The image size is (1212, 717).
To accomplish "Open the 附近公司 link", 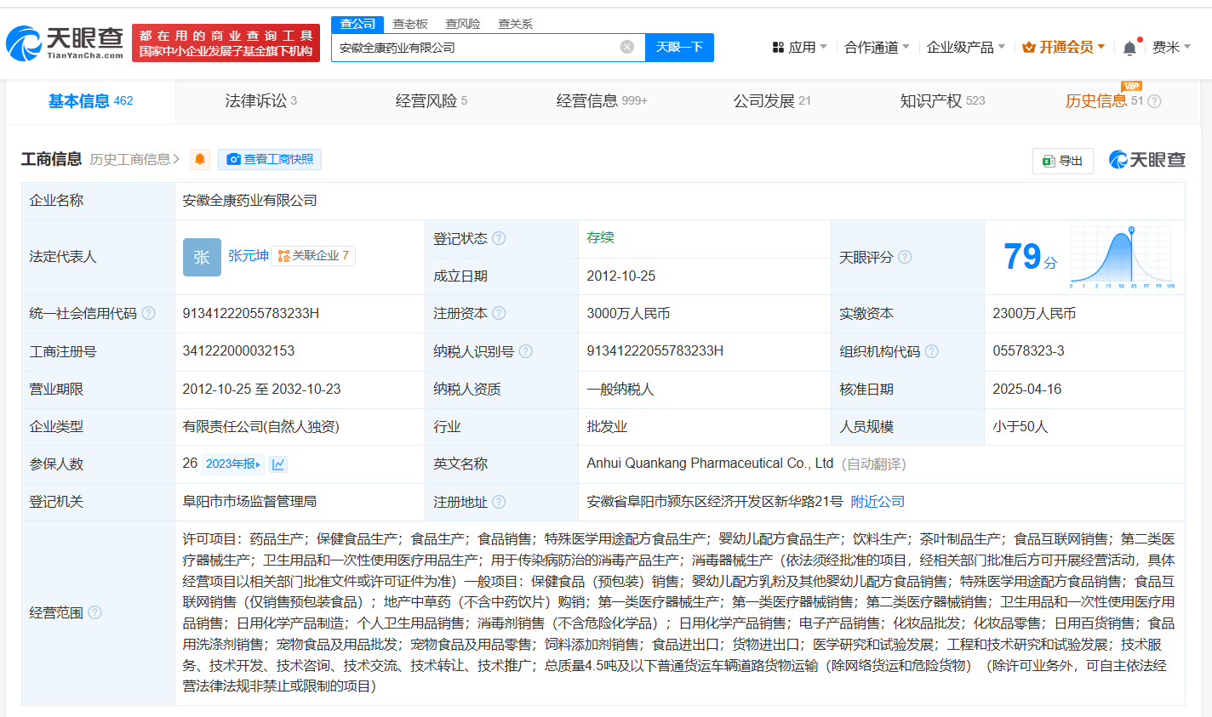I will pyautogui.click(x=878, y=502).
